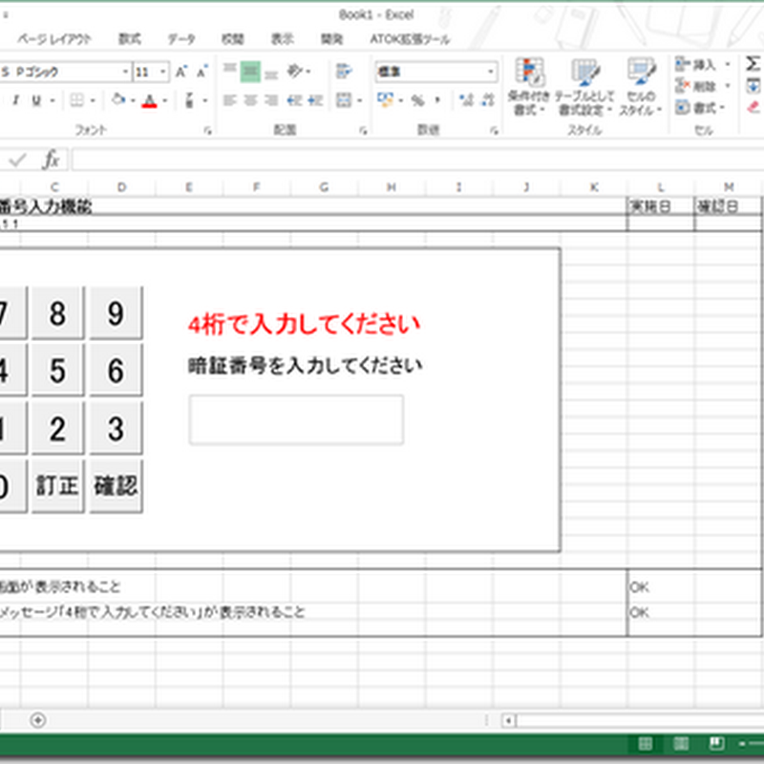Click into the formula bar input

pos(418,159)
